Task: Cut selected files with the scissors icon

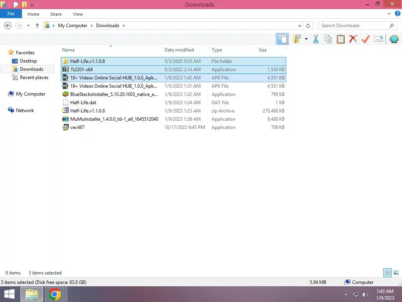Action: pyautogui.click(x=316, y=39)
